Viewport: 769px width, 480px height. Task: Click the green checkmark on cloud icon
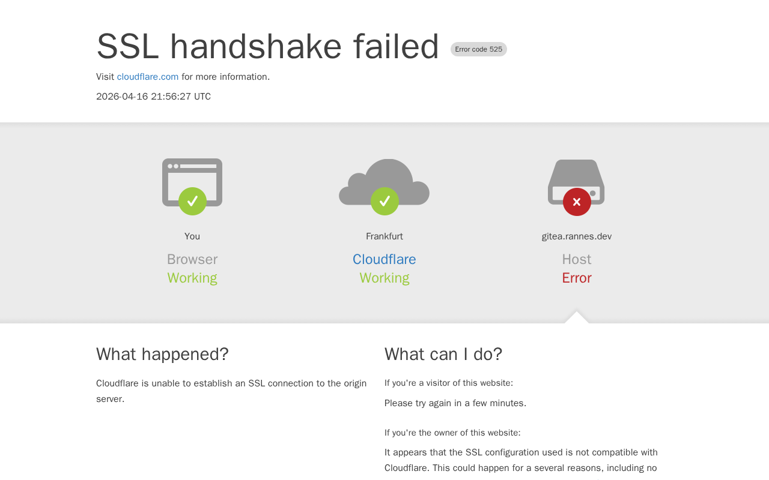click(384, 202)
